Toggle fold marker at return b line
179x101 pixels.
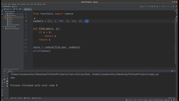(x=32, y=40)
